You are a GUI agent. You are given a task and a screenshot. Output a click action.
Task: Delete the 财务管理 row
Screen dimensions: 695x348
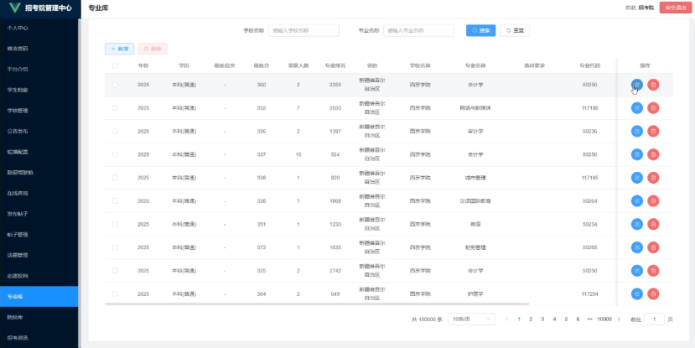point(653,247)
